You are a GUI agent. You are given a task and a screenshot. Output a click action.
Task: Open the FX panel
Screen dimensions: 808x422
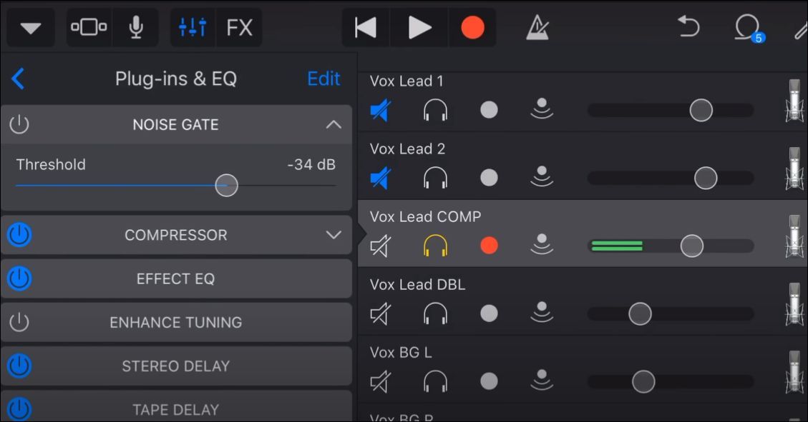point(240,28)
